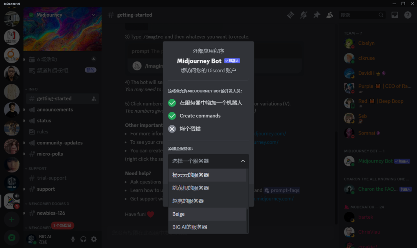The width and height of the screenshot is (417, 248).
Task: Open pinned messages pin icon
Action: 316,15
